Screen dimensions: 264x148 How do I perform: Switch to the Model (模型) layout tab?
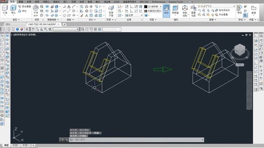6,145
